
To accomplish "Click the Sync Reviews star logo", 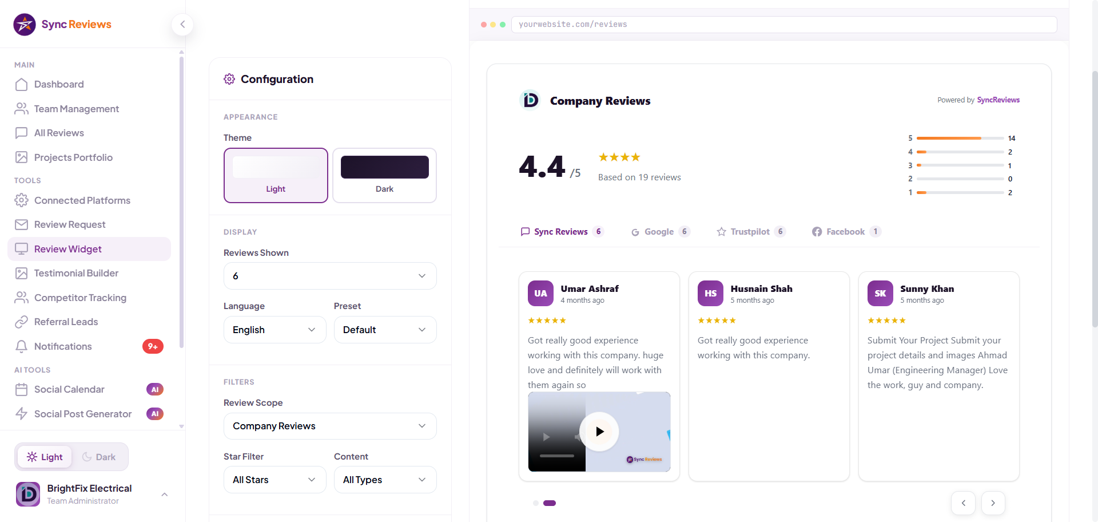I will coord(25,25).
